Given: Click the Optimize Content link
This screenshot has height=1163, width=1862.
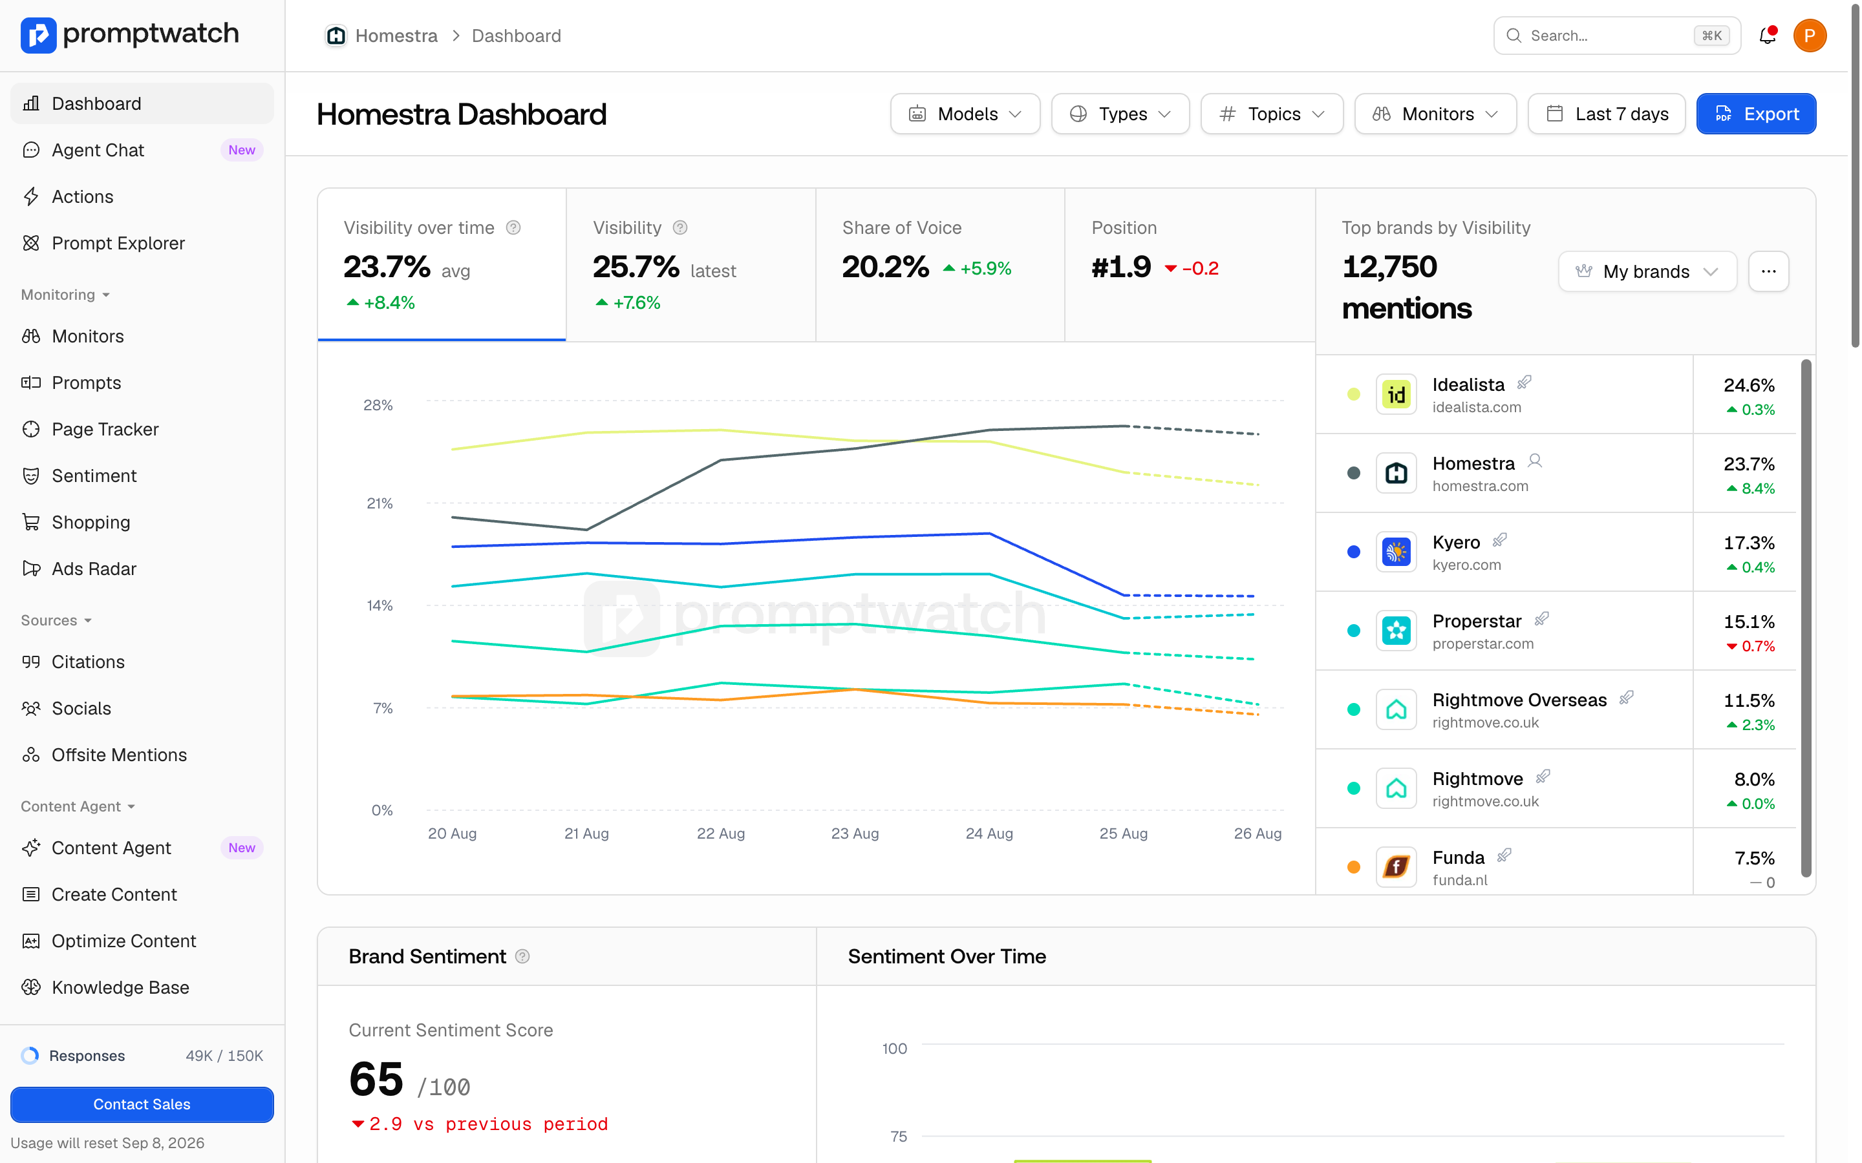Looking at the screenshot, I should 142,941.
